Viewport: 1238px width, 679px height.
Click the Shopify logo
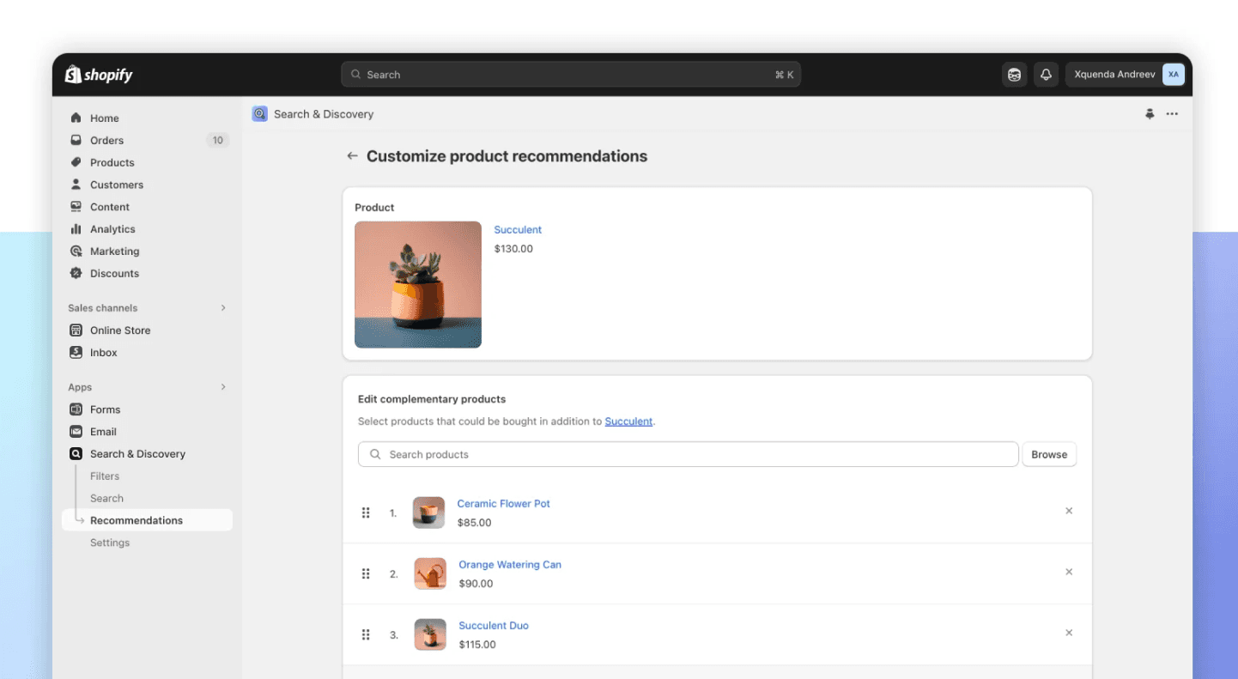click(99, 75)
